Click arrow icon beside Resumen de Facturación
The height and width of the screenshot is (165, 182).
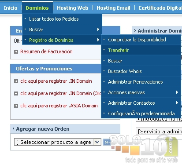pyautogui.click(x=16, y=52)
